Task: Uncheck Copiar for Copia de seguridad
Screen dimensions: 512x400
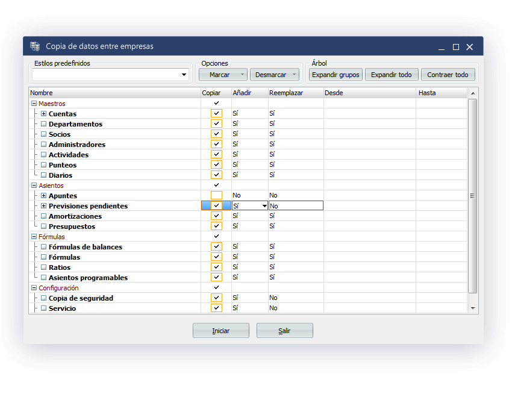Action: point(216,298)
